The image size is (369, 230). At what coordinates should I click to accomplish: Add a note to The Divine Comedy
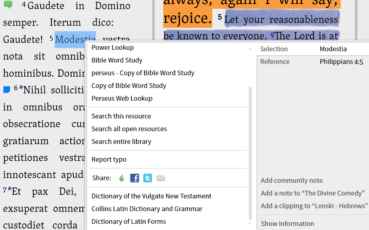point(312,193)
